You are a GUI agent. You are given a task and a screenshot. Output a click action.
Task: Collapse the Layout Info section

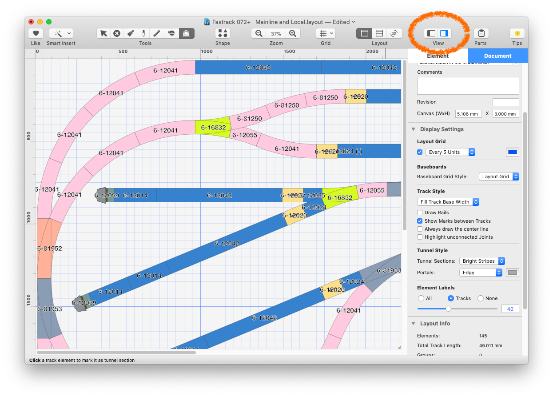pyautogui.click(x=413, y=324)
